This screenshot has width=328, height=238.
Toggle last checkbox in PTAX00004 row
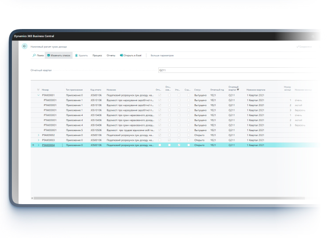(x=189, y=145)
